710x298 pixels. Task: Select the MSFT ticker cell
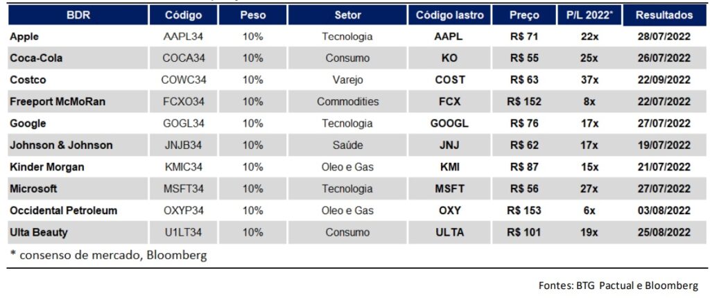coord(449,189)
